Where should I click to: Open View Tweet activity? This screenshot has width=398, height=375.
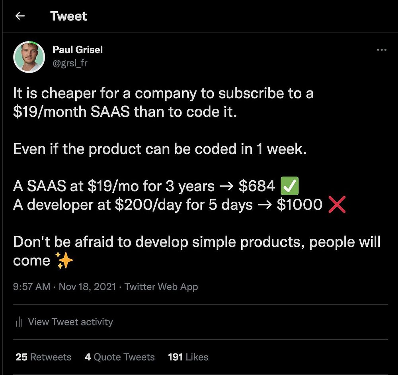pyautogui.click(x=70, y=322)
